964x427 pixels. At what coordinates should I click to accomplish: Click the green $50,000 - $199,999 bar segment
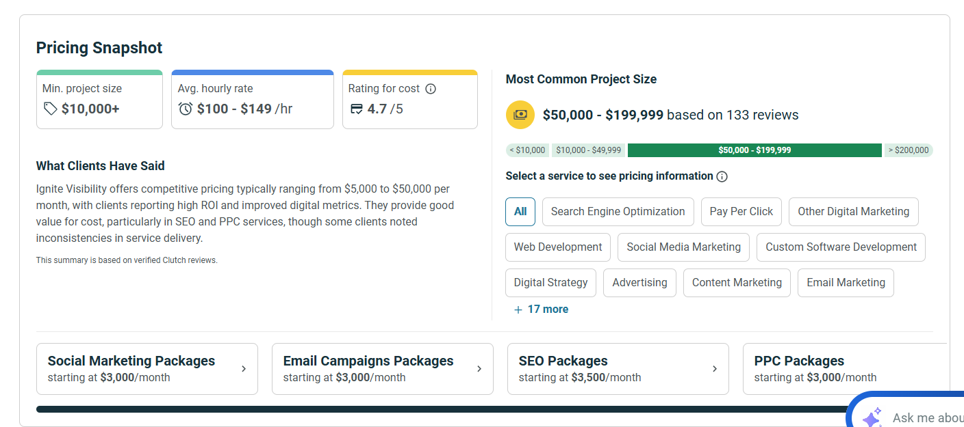click(754, 150)
